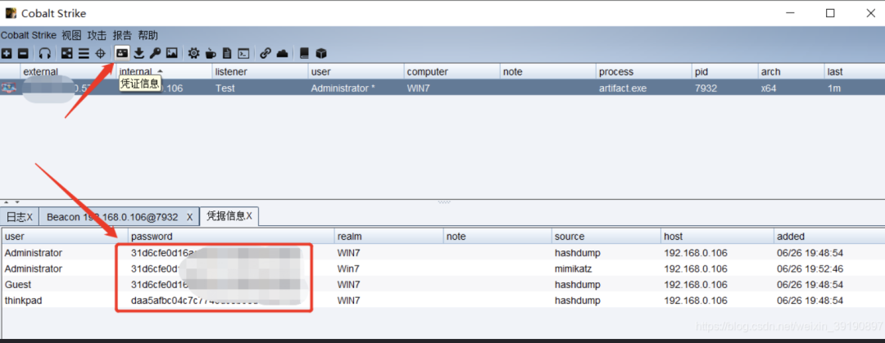The height and width of the screenshot is (343, 885).
Task: Sort credentials by password column
Action: click(231, 237)
